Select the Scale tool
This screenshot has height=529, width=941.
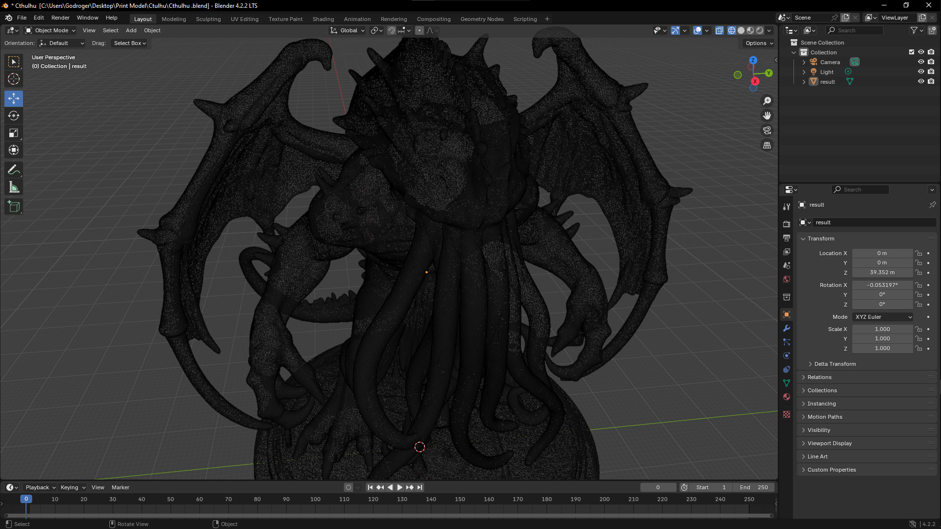(x=14, y=133)
